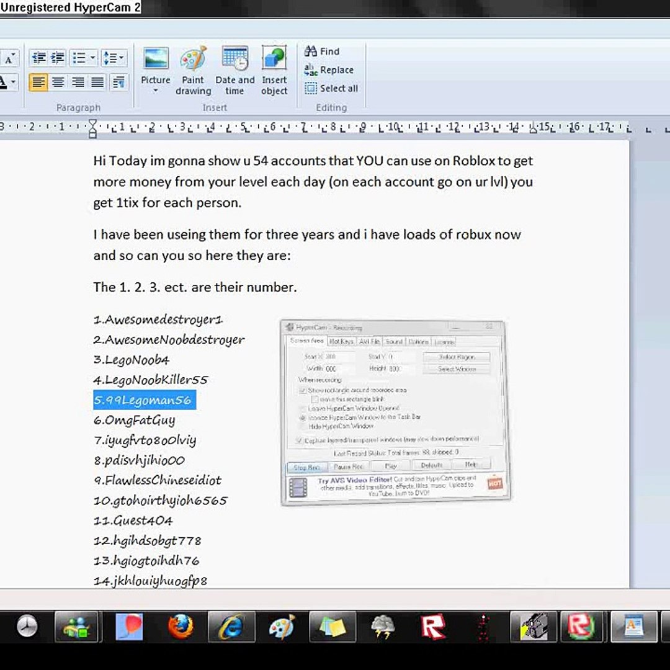Screen dimensions: 670x670
Task: Open the font color dropdown arrow
Action: (x=14, y=82)
